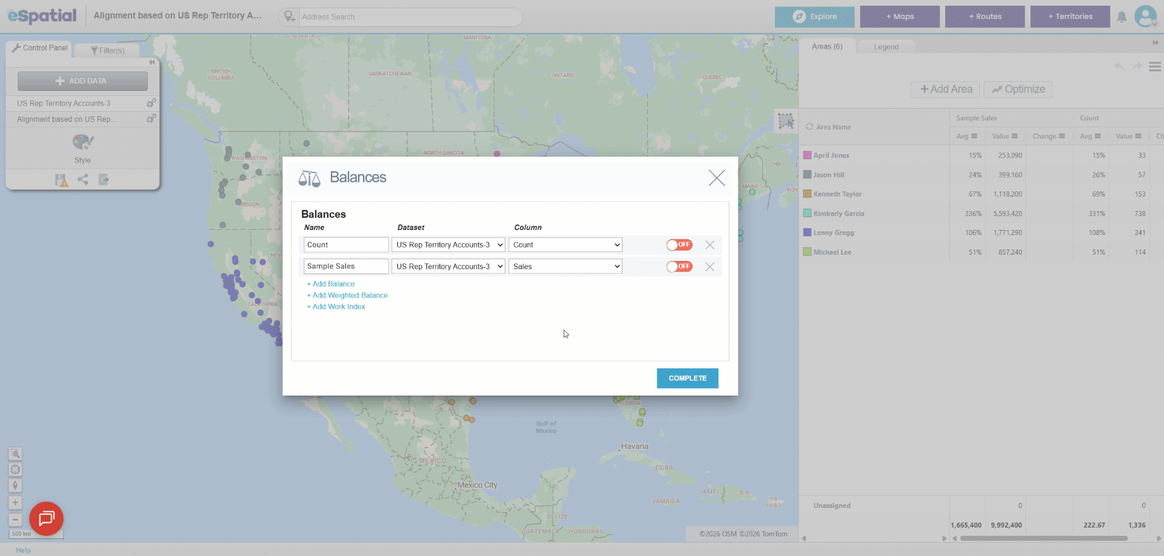The height and width of the screenshot is (556, 1164).
Task: Open the user account avatar menu
Action: [1146, 16]
